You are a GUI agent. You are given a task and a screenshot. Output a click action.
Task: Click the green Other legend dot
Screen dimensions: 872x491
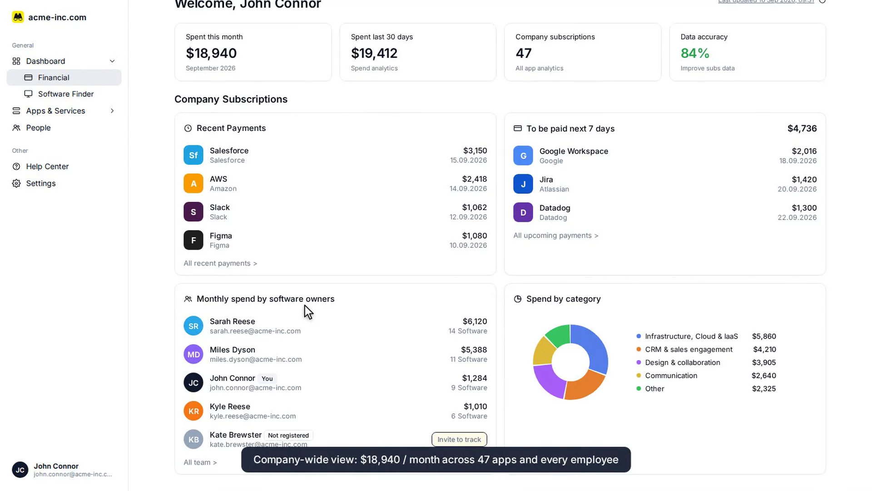click(639, 389)
